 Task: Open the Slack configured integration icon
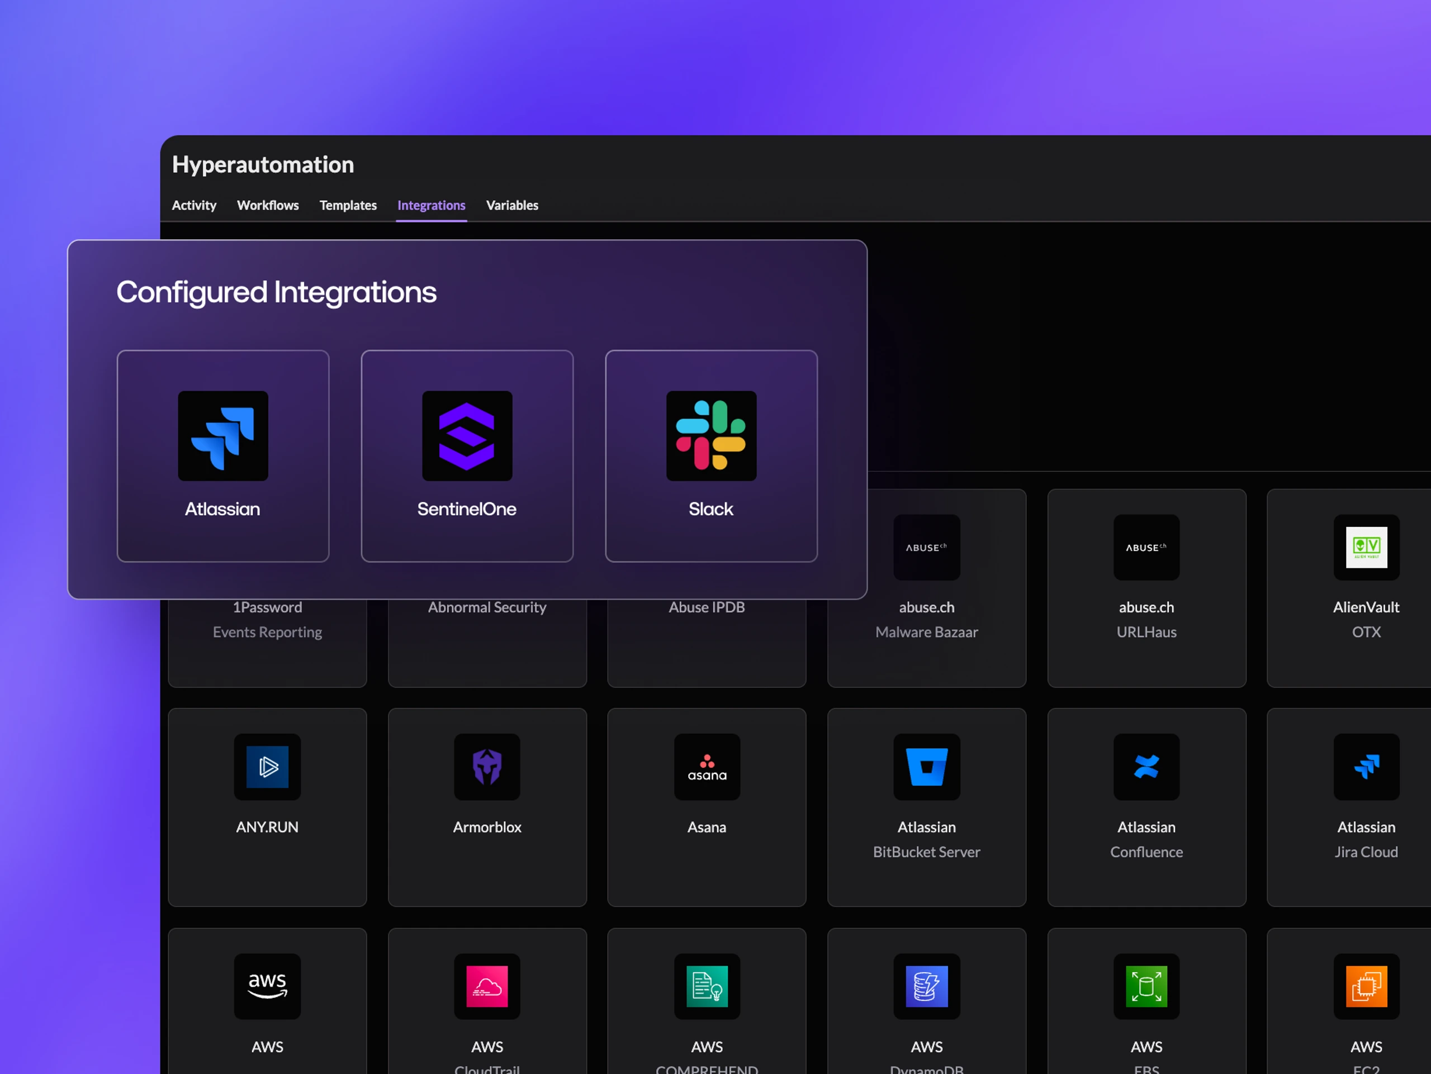pyautogui.click(x=711, y=436)
